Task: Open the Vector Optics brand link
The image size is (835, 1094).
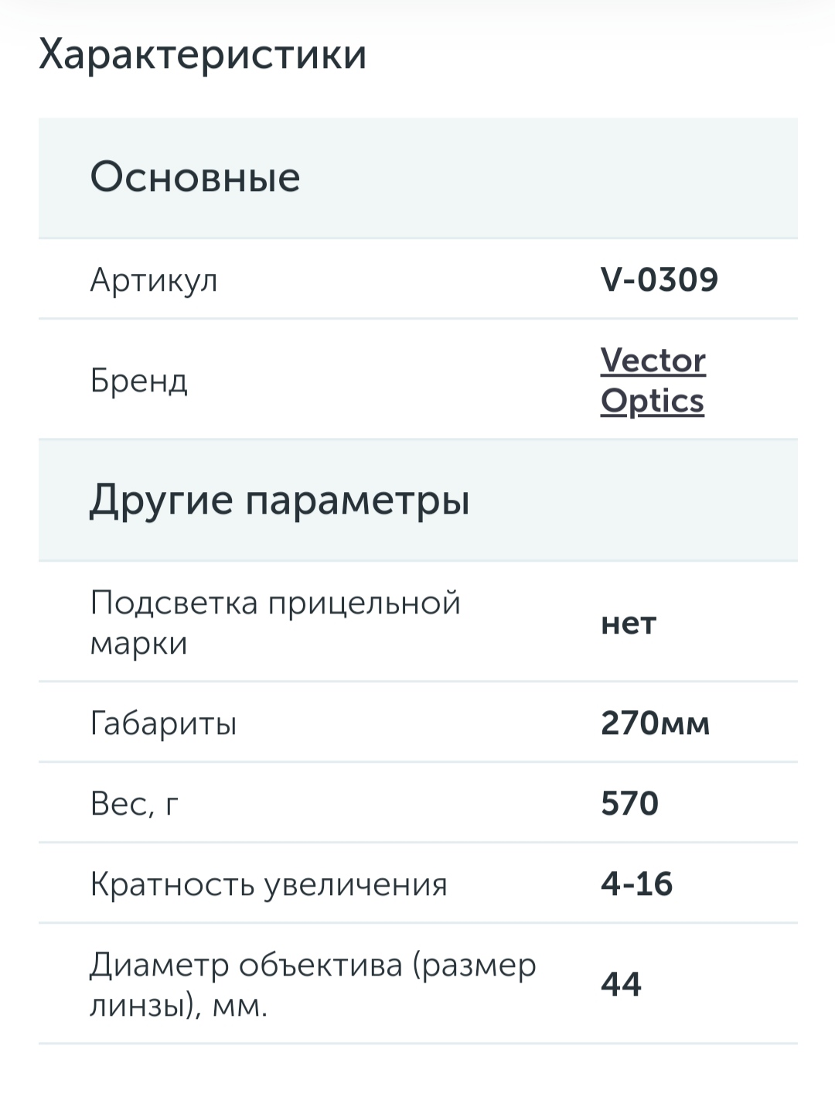Action: point(653,361)
